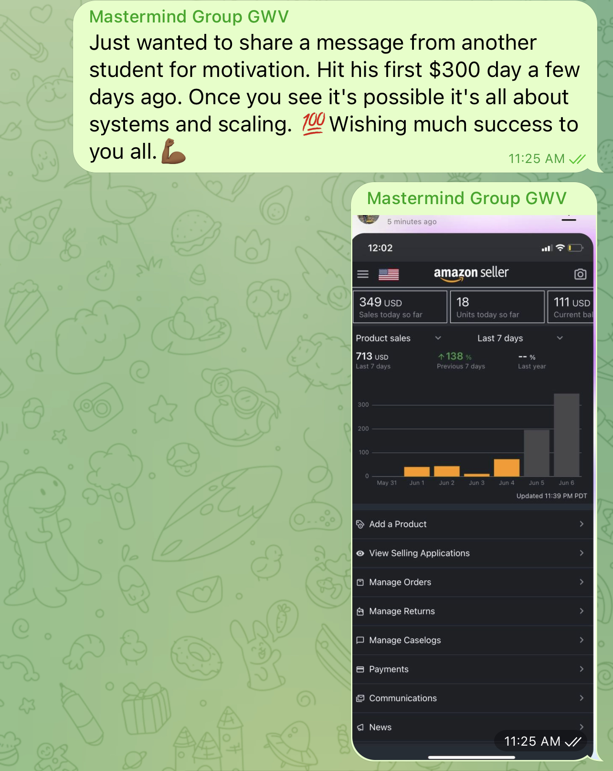Open the Manage Orders menu item

click(473, 582)
